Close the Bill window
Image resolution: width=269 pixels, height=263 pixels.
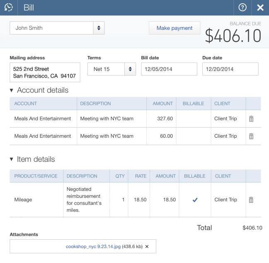(260, 7)
